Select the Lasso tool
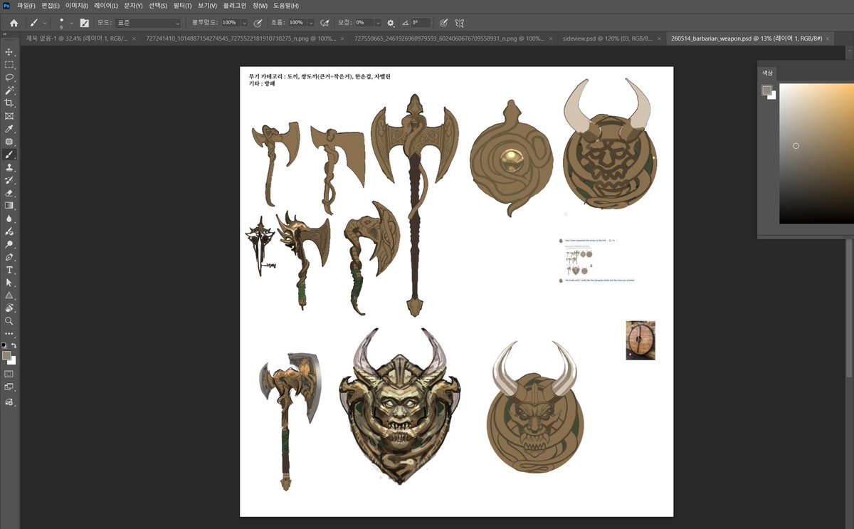 [x=9, y=78]
